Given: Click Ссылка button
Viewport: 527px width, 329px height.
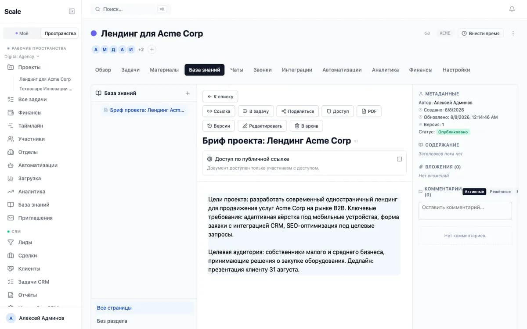Looking at the screenshot, I should (x=219, y=111).
